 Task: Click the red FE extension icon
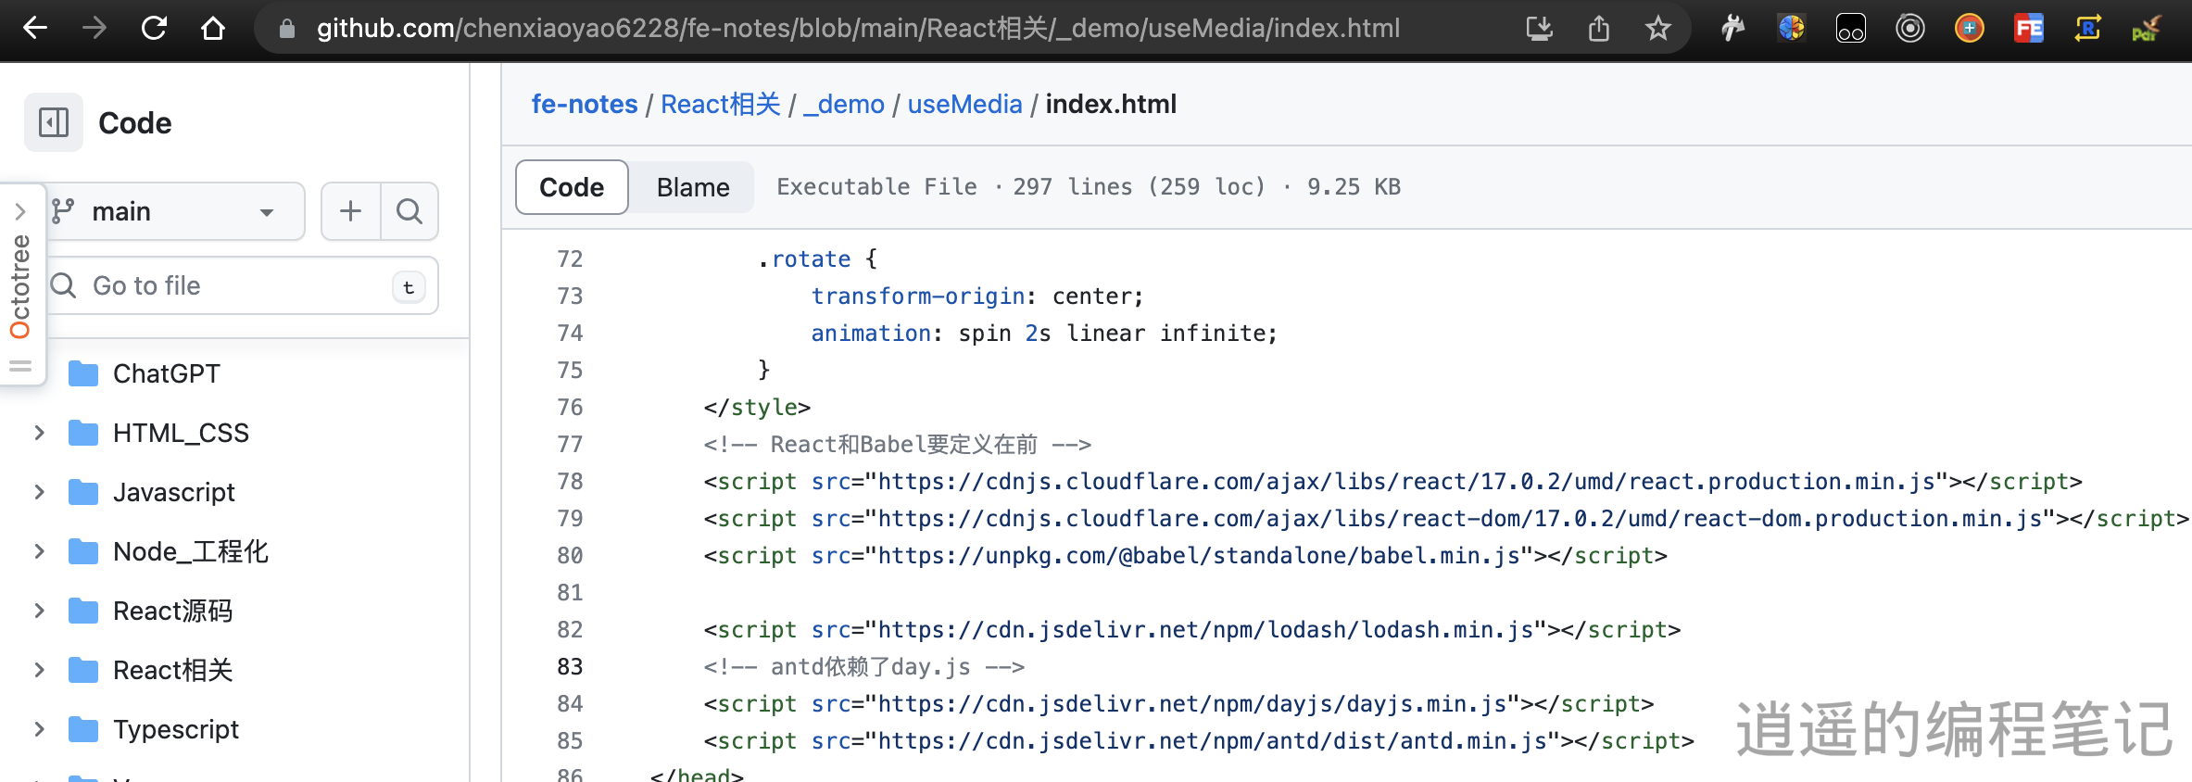[2028, 29]
